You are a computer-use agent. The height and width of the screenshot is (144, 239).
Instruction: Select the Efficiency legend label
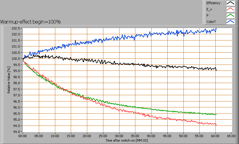coord(213,3)
